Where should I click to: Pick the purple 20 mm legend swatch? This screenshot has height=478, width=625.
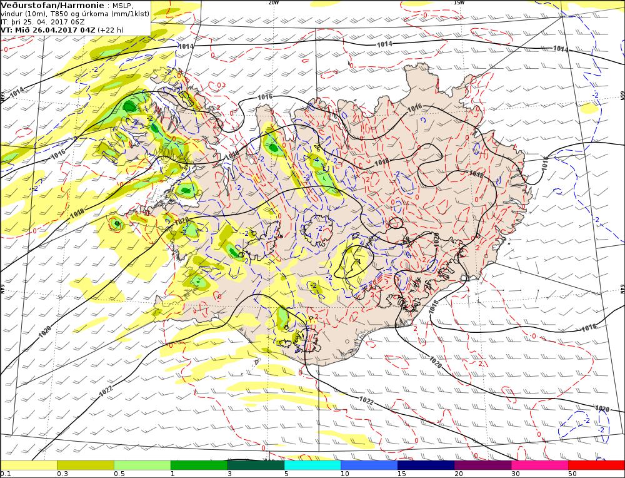coord(482,465)
